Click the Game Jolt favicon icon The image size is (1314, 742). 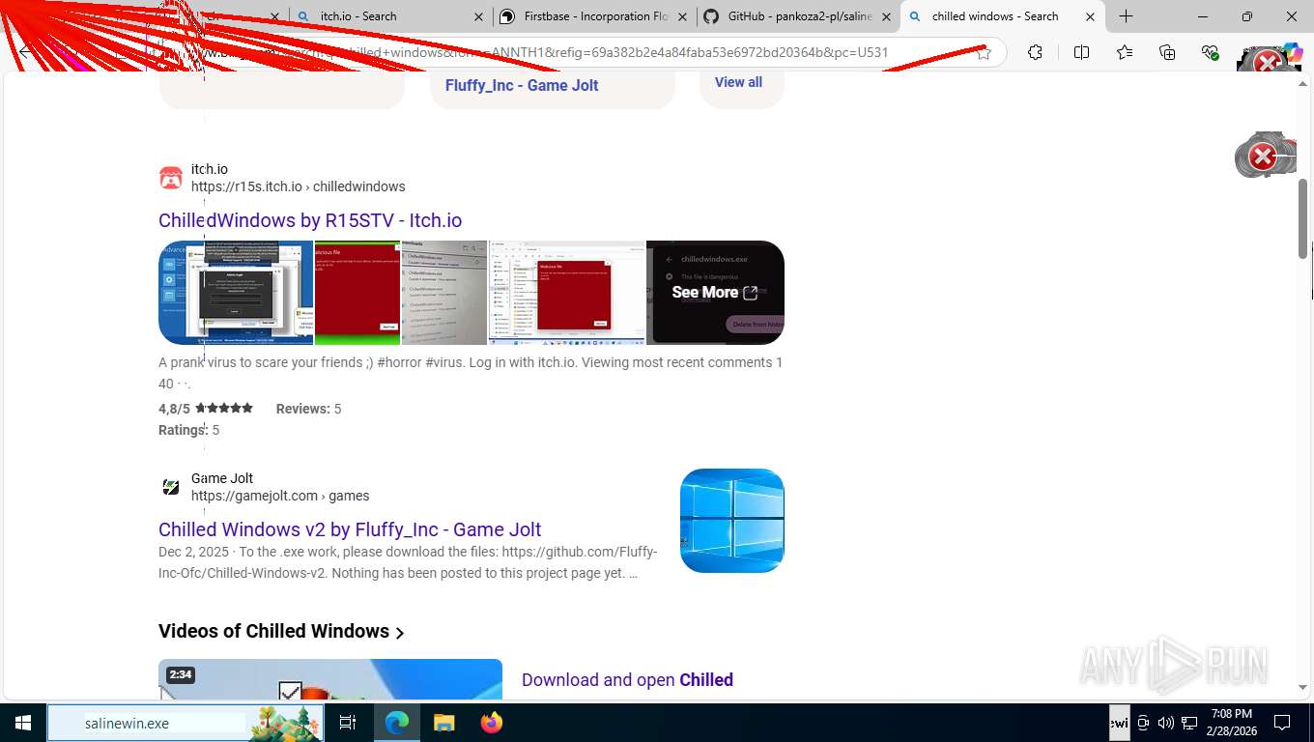click(170, 487)
